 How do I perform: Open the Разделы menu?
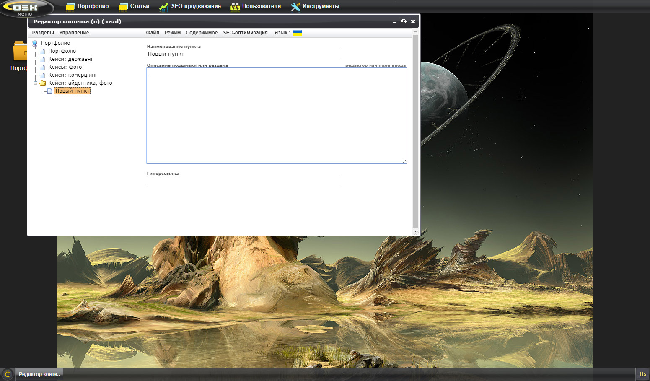click(43, 33)
